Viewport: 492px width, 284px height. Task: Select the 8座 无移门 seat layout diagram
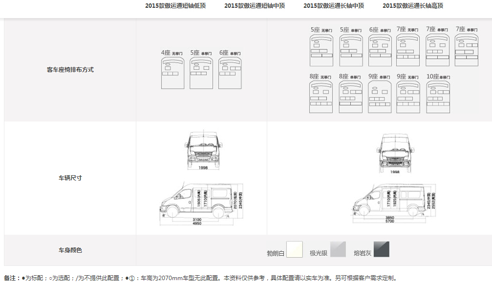pyautogui.click(x=321, y=97)
